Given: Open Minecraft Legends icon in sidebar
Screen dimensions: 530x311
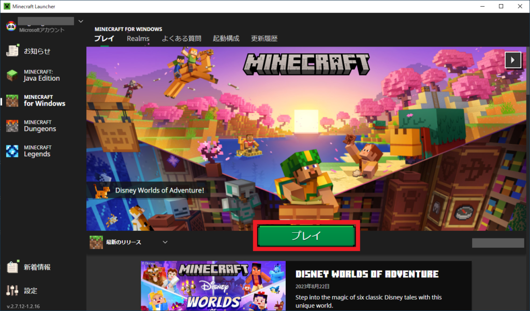Looking at the screenshot, I should click(x=12, y=151).
